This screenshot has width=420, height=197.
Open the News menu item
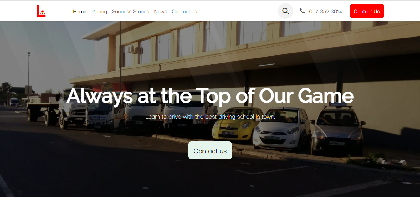[160, 11]
